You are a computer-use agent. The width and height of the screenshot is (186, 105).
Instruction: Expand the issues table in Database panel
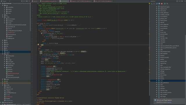(157, 30)
